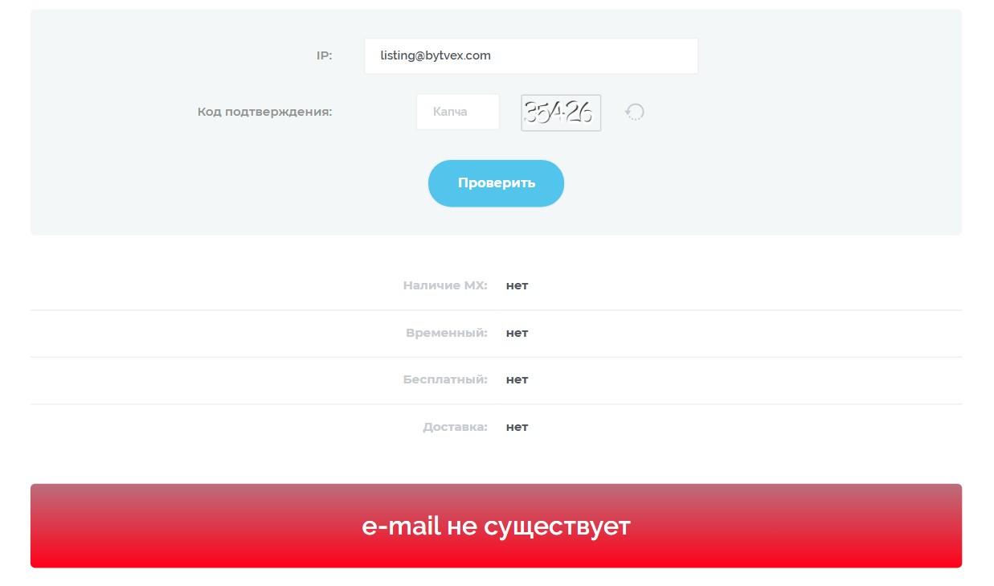The width and height of the screenshot is (994, 586).
Task: Click the red 'e-mail не существует' banner
Action: coord(496,526)
